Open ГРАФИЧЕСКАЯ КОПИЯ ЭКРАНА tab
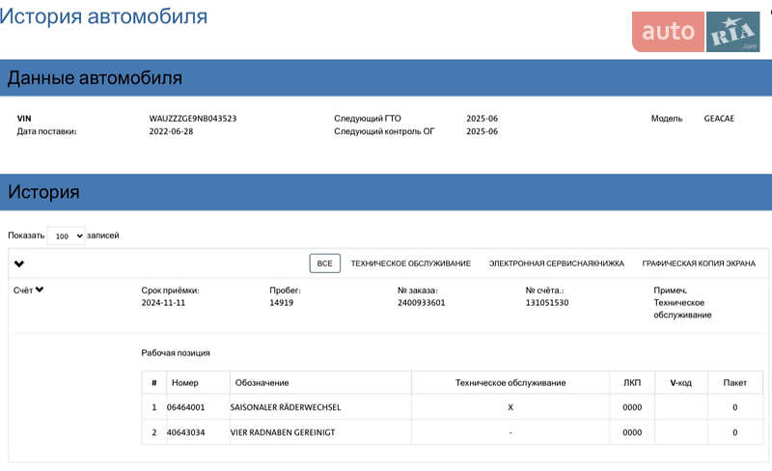 (x=699, y=263)
